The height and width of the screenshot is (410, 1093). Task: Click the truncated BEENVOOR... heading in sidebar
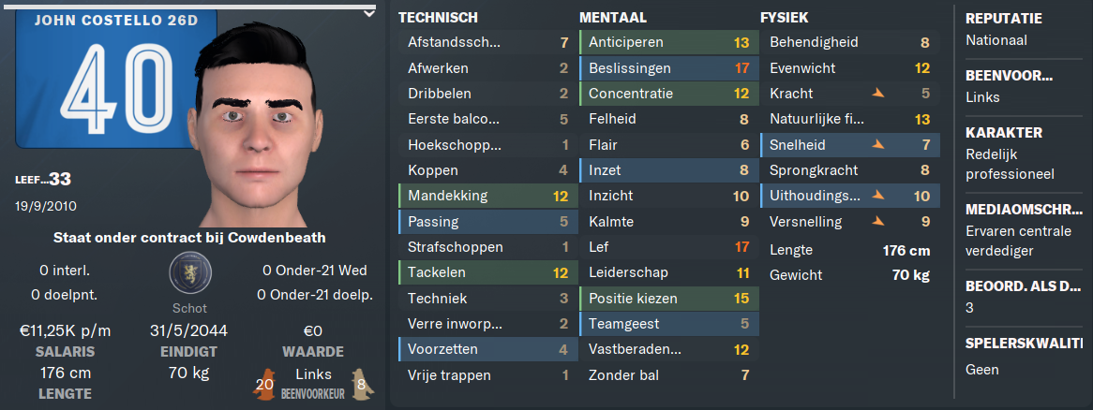coord(1009,75)
